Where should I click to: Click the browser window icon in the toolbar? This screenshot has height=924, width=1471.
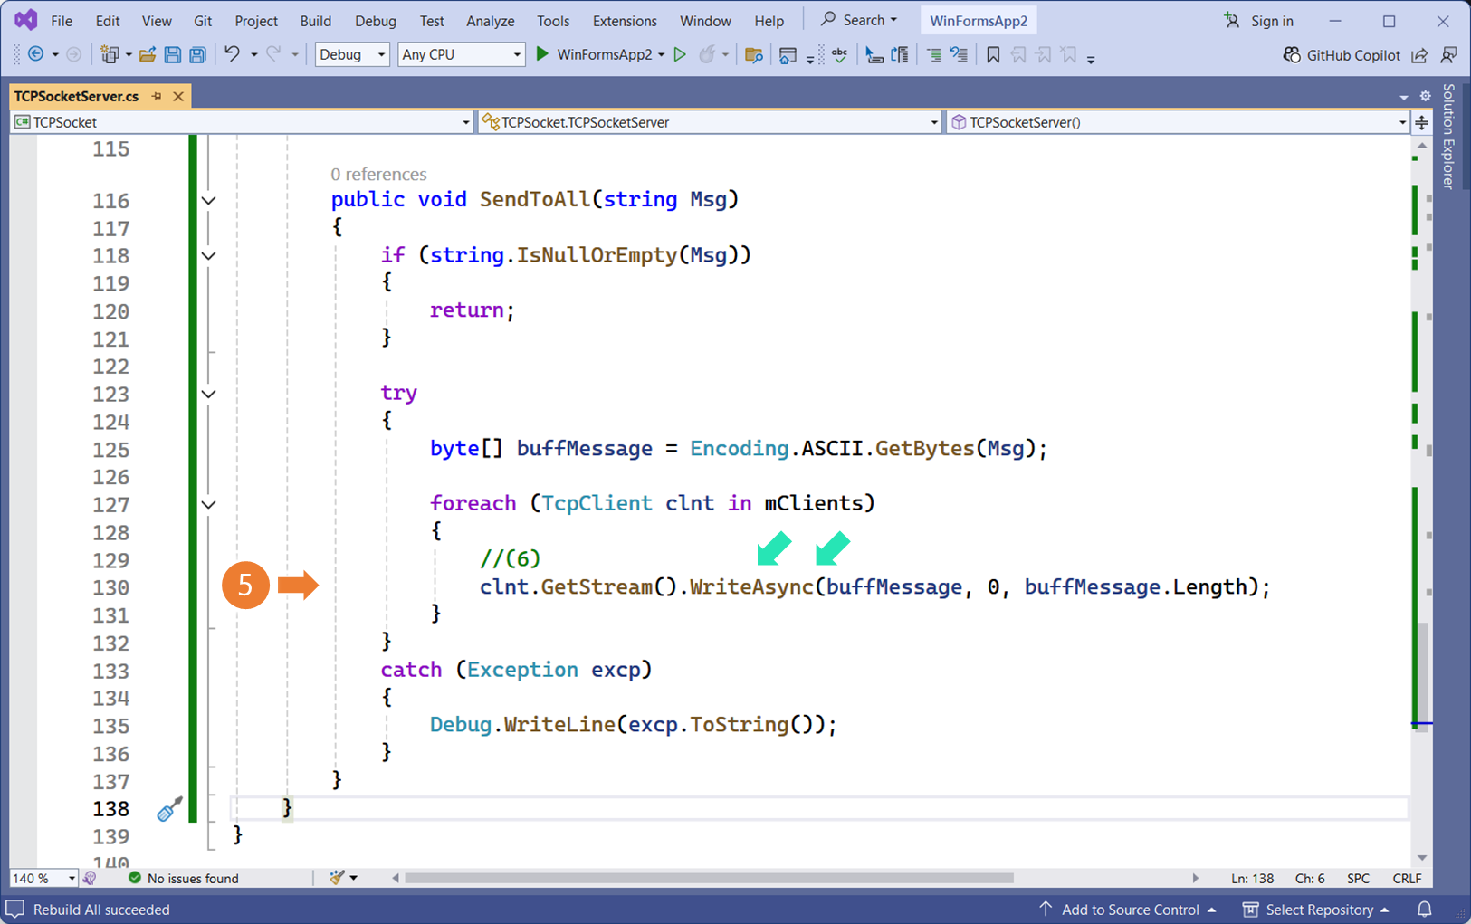pyautogui.click(x=788, y=54)
